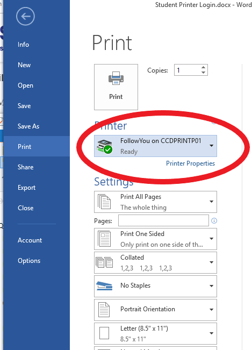252x350 pixels.
Task: Click the "Ready" printer status text
Action: click(129, 152)
